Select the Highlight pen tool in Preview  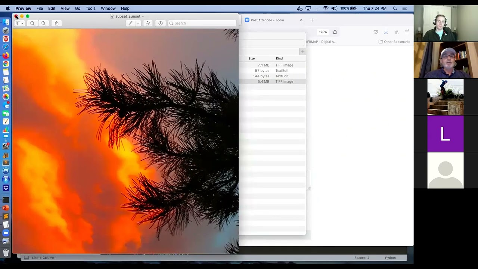130,23
